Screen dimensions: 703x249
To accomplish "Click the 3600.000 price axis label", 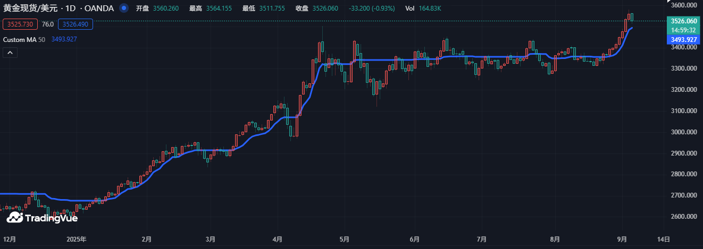I will pyautogui.click(x=684, y=5).
